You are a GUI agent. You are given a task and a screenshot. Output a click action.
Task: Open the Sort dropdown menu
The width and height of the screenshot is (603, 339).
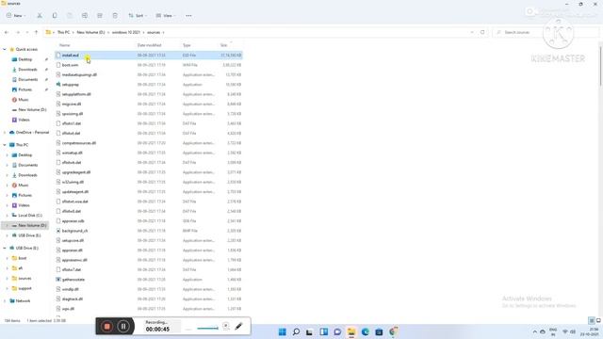pyautogui.click(x=138, y=16)
